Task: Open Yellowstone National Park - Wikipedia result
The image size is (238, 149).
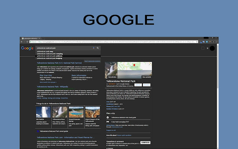Action: pyautogui.click(x=52, y=87)
